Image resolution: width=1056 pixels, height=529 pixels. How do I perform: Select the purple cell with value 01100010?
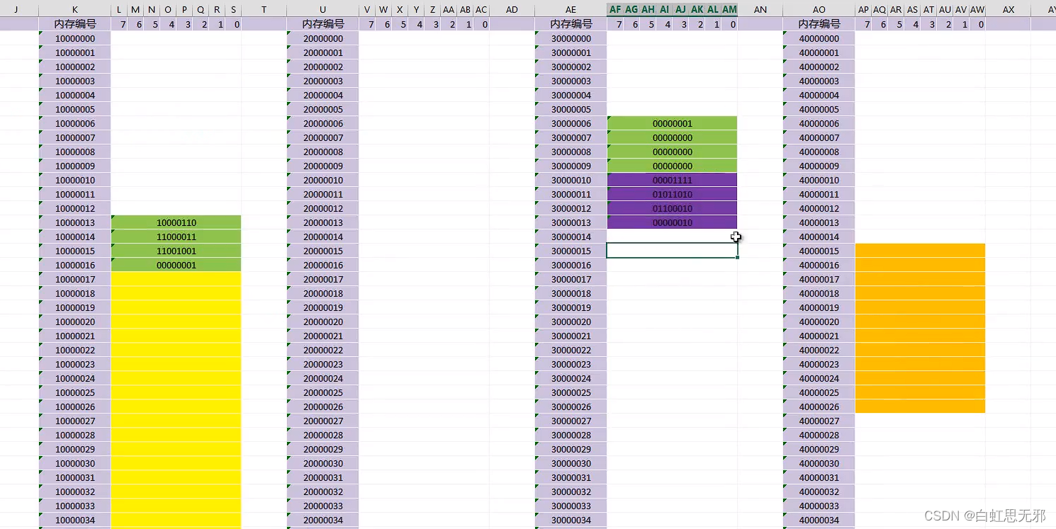[673, 208]
